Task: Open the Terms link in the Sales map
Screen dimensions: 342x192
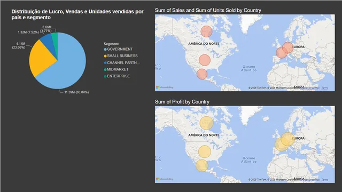Action: pos(325,88)
